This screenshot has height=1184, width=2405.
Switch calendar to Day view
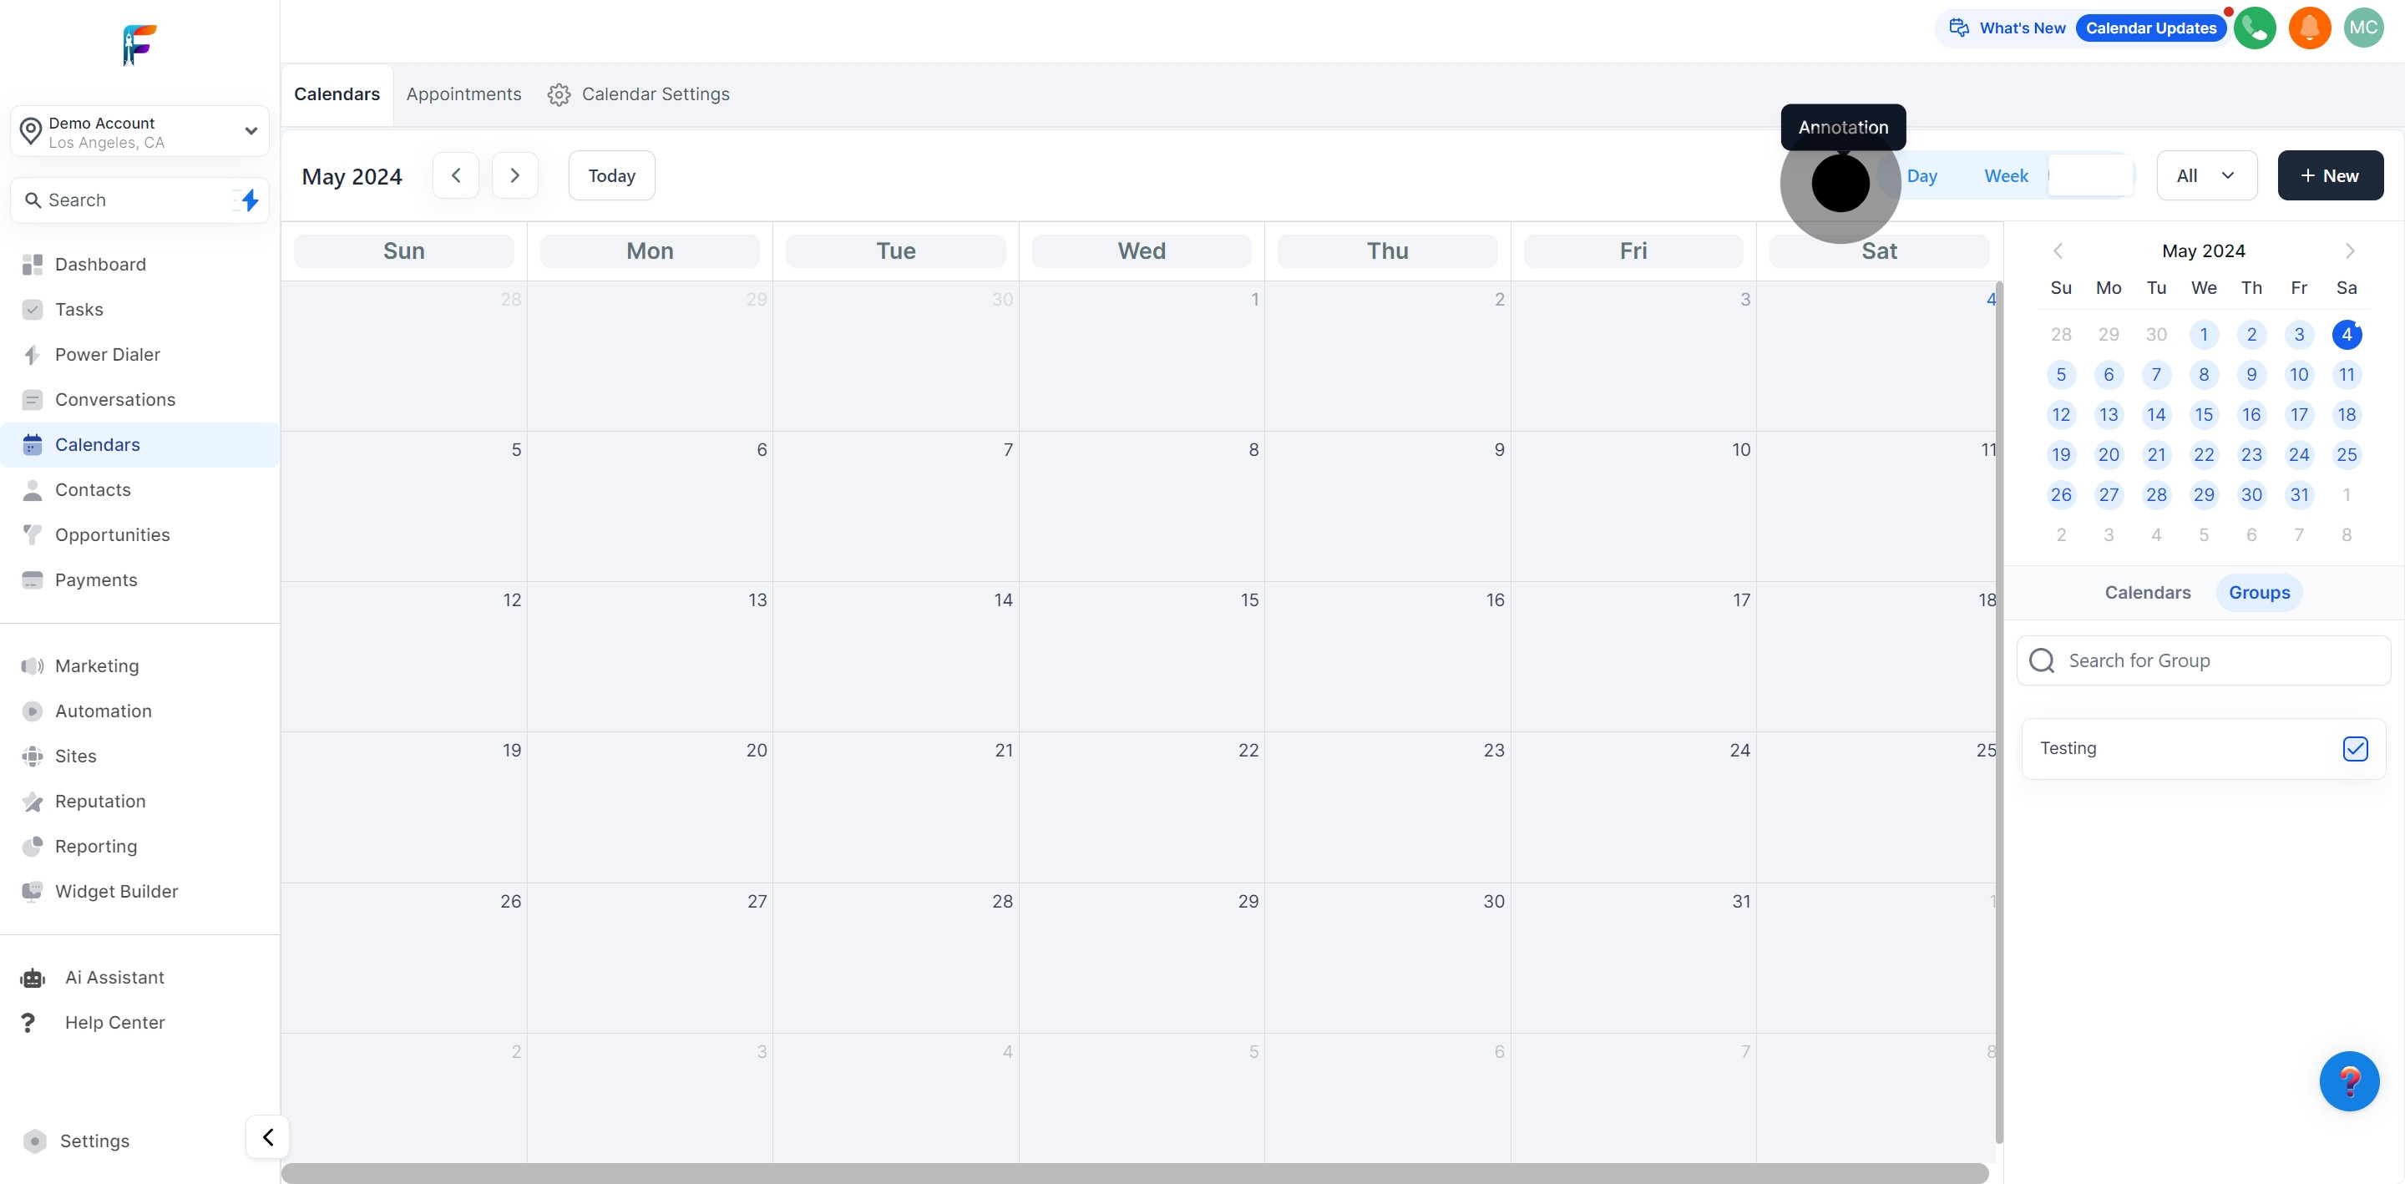[1921, 175]
